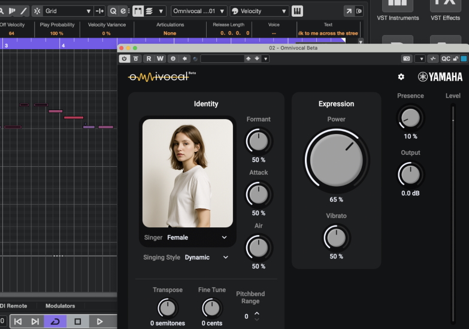Click the lyric Text field value
The image size is (469, 329).
328,33
